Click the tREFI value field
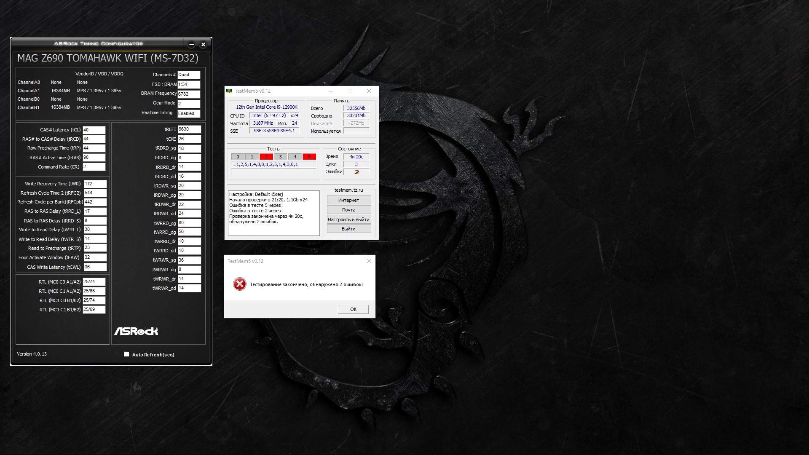This screenshot has width=809, height=455. [189, 129]
